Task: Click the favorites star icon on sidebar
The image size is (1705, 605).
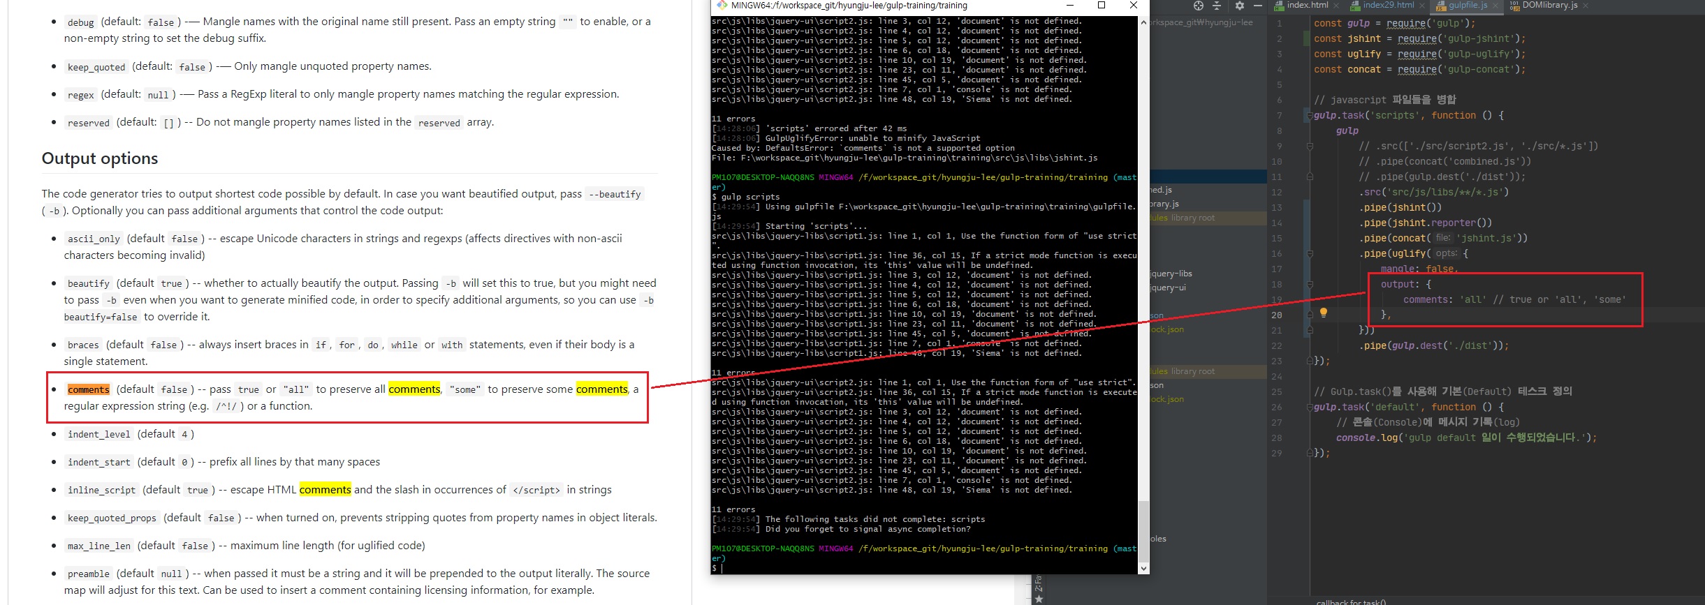Action: pyautogui.click(x=1039, y=598)
